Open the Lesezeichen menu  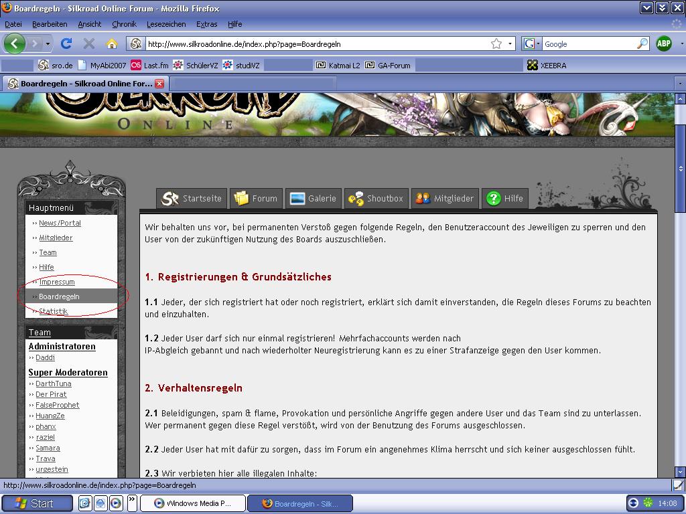pyautogui.click(x=166, y=24)
